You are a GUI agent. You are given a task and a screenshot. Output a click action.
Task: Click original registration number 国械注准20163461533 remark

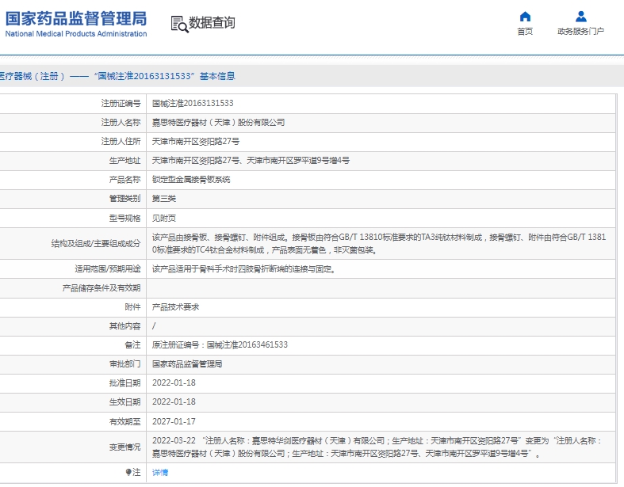tap(220, 345)
